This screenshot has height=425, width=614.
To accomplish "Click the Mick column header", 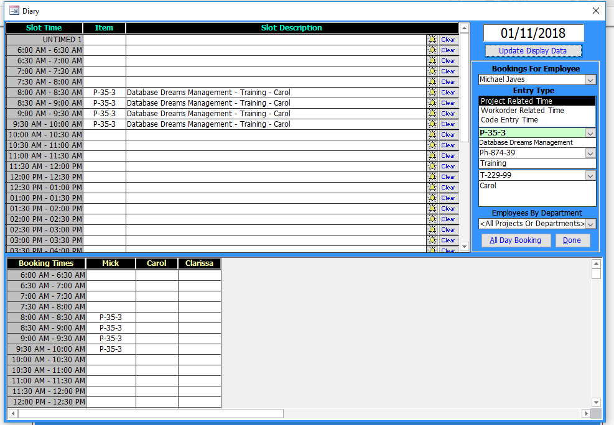I will pos(111,263).
